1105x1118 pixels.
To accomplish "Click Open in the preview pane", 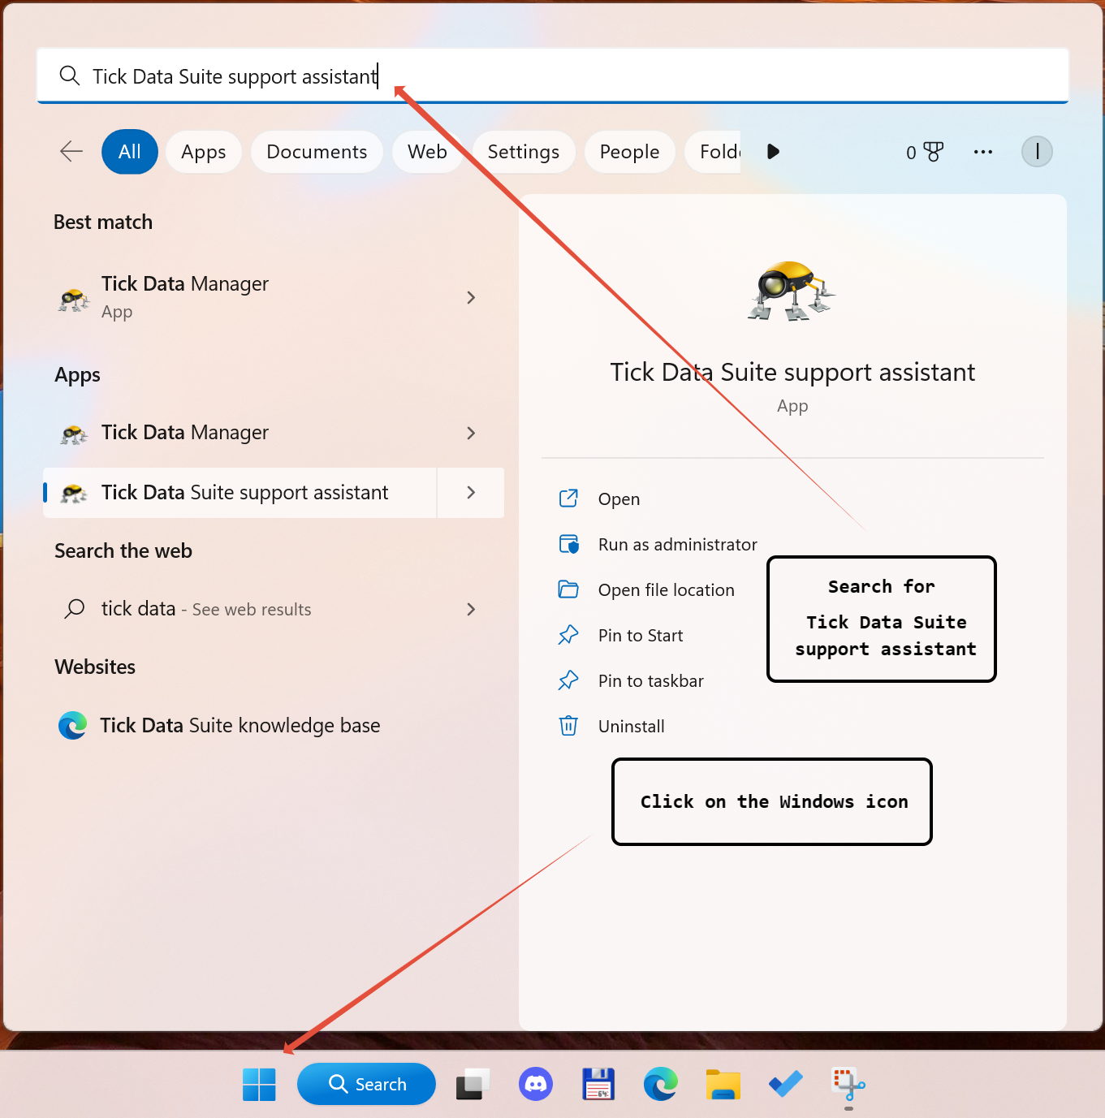I will click(619, 499).
